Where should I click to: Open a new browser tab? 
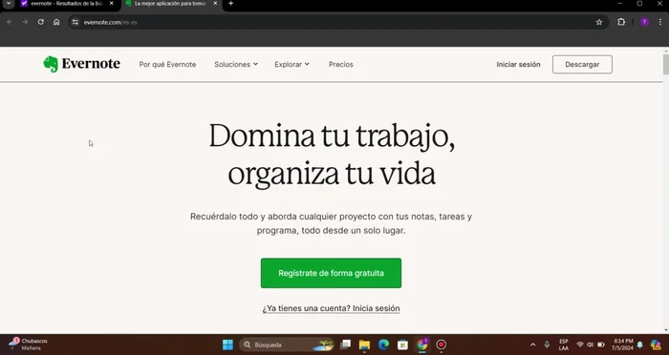click(x=231, y=4)
